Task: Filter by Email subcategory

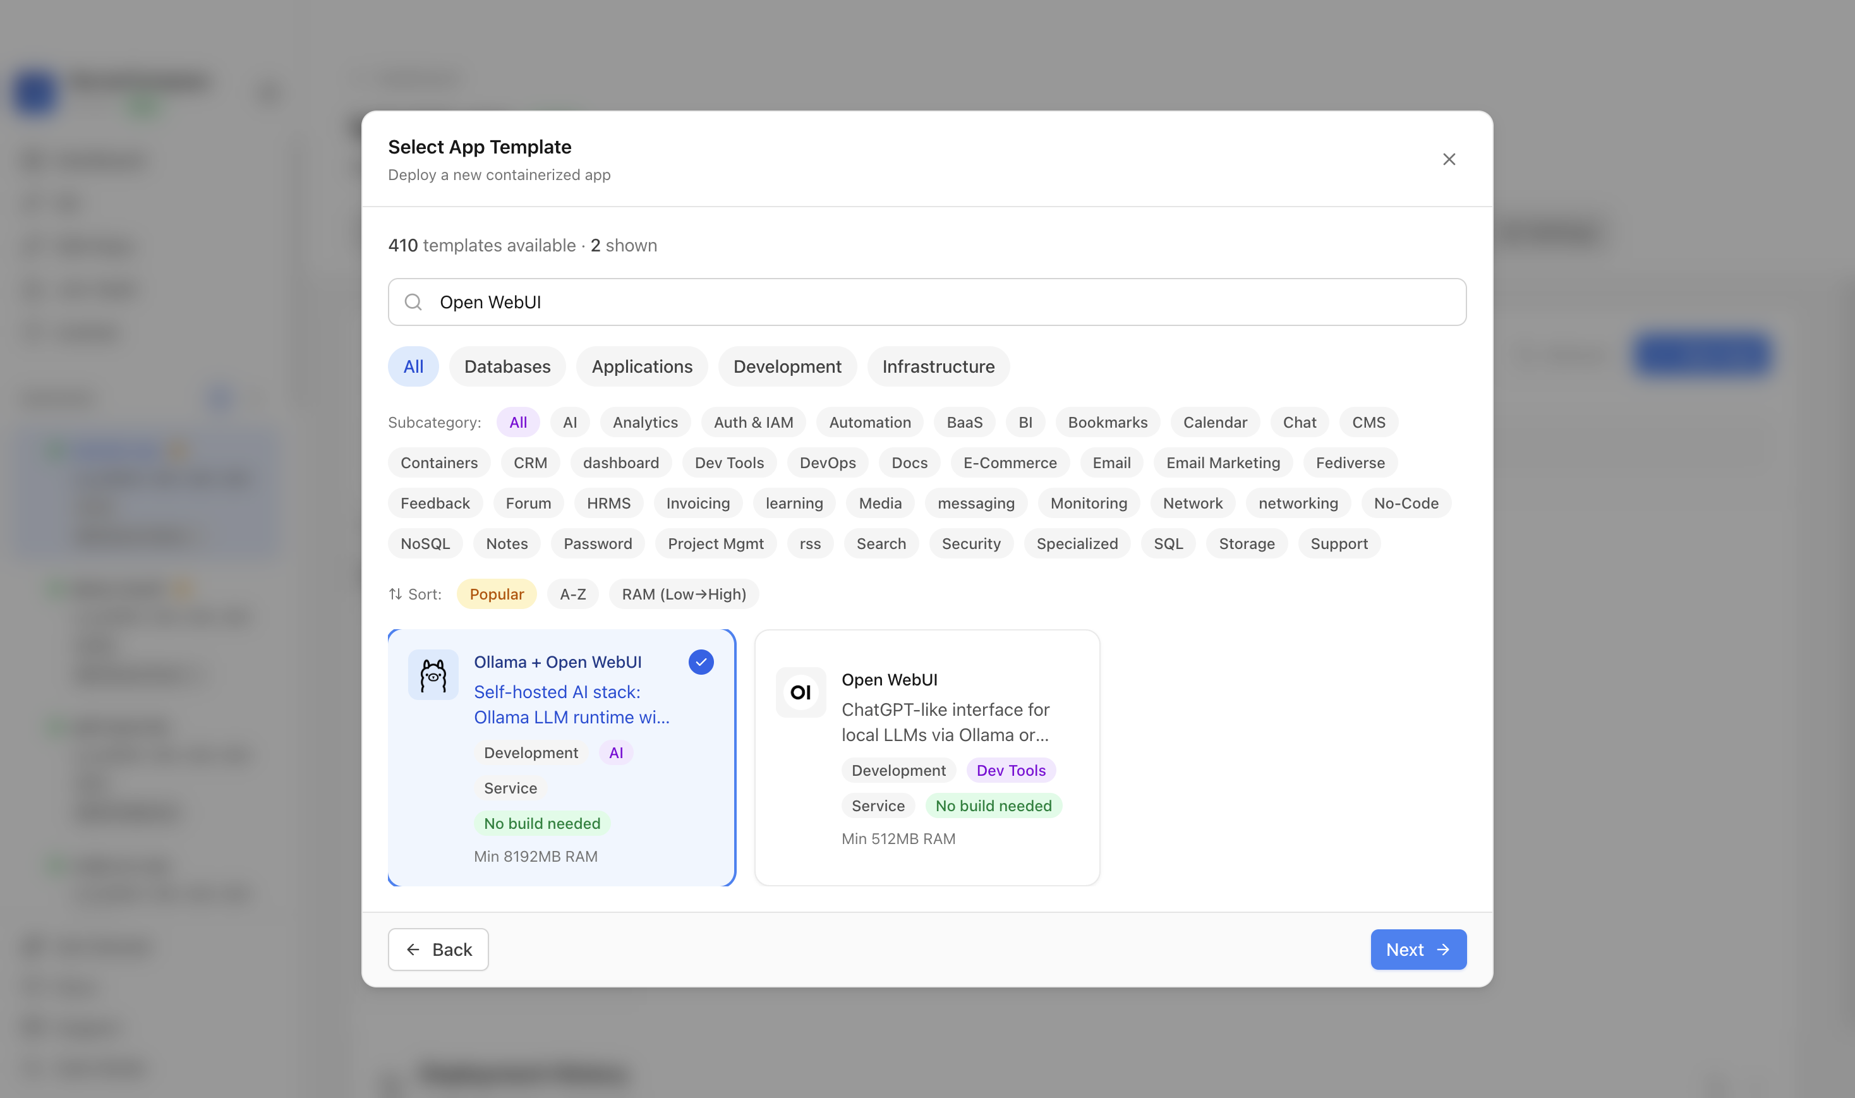Action: click(1111, 463)
